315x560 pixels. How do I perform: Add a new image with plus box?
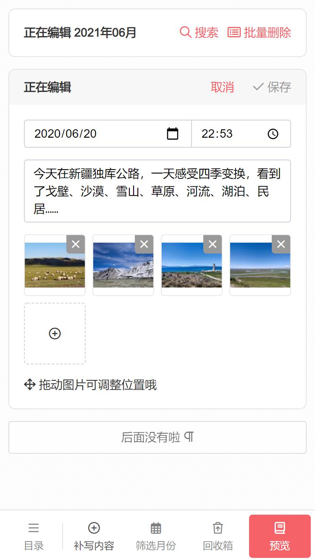tap(55, 334)
